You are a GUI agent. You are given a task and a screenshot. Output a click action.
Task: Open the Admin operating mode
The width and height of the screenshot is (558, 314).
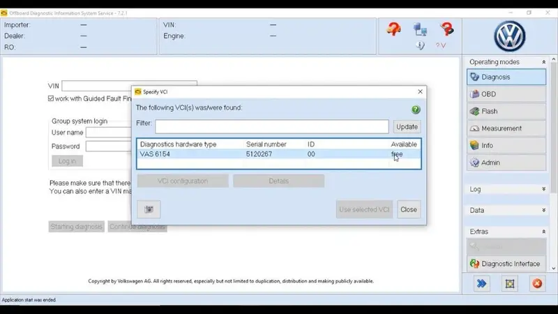pos(506,163)
